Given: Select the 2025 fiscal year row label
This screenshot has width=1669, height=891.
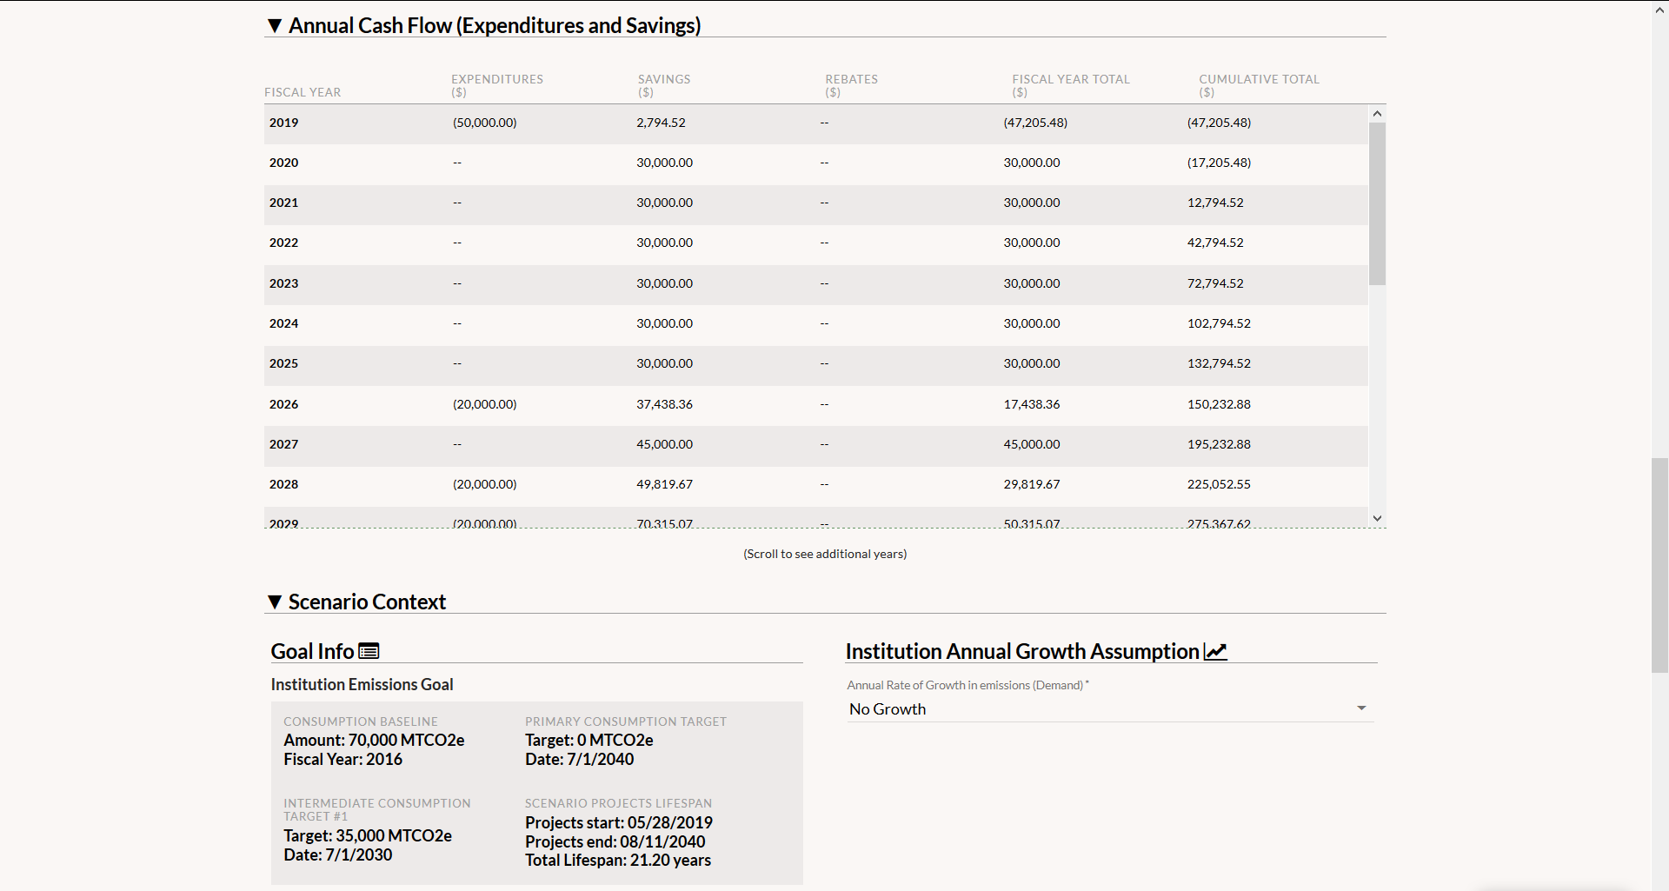Looking at the screenshot, I should (x=283, y=363).
